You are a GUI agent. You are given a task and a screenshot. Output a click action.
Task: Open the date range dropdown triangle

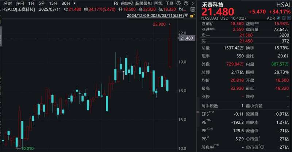(186, 16)
